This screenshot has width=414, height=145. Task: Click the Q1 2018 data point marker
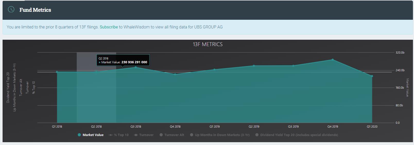[57, 72]
